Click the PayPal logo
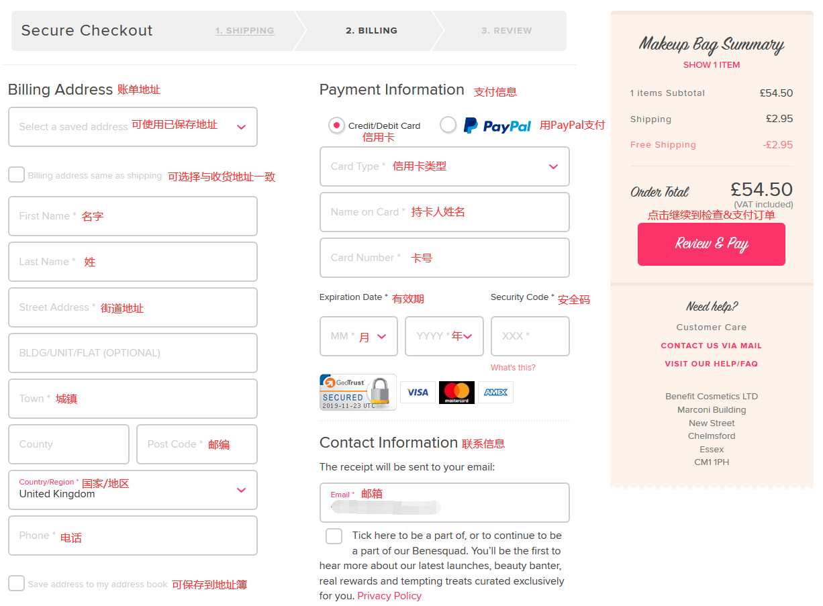 (497, 125)
